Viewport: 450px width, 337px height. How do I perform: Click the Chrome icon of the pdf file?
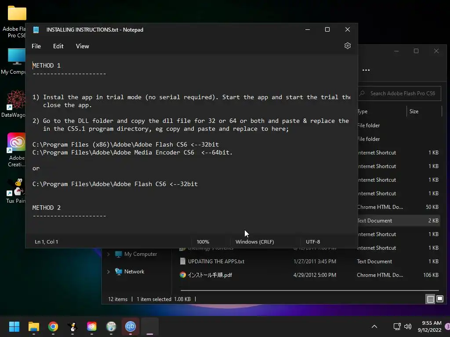(x=182, y=275)
